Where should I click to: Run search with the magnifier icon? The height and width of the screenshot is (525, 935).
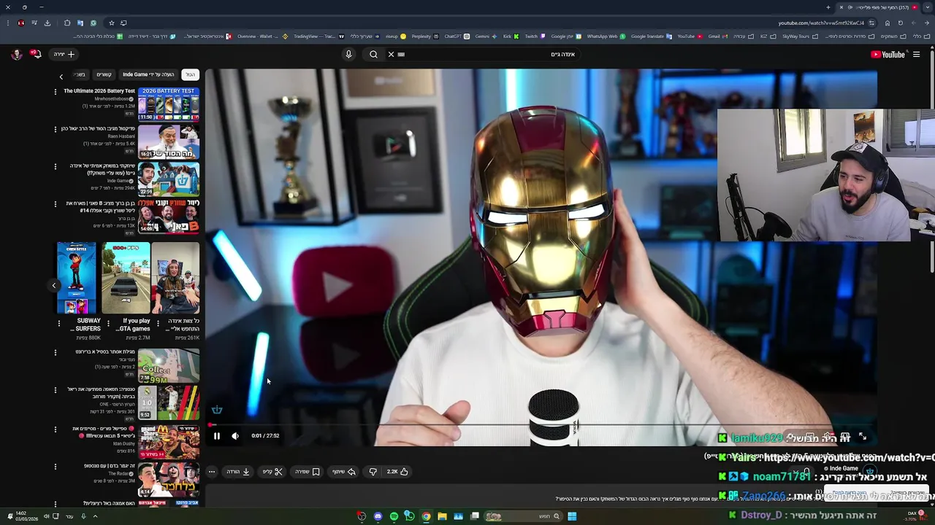[373, 54]
